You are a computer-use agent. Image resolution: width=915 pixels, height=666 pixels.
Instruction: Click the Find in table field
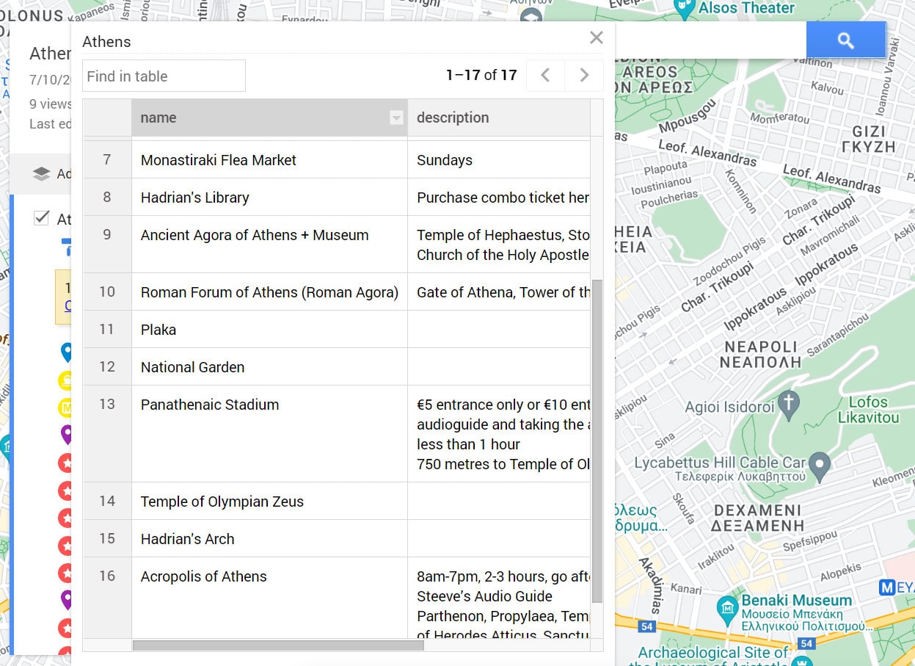pyautogui.click(x=164, y=76)
